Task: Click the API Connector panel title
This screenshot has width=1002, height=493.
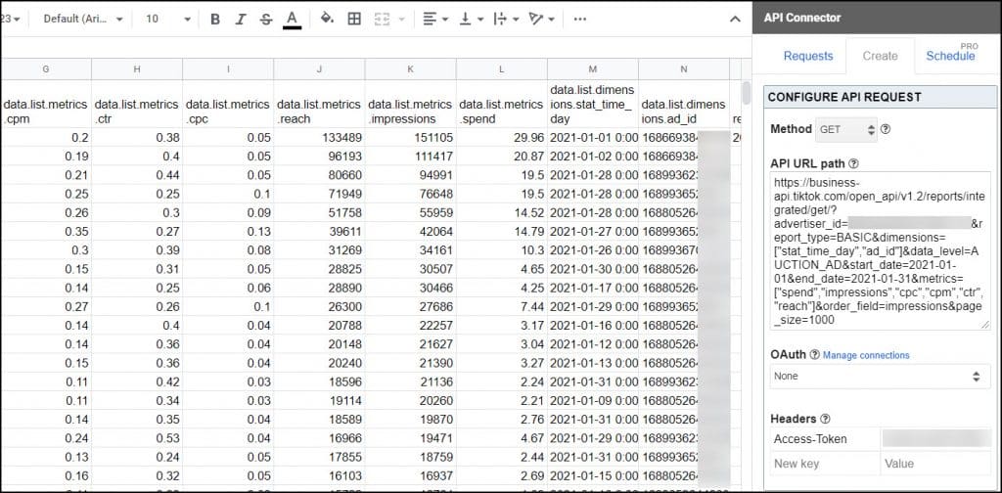Action: pyautogui.click(x=802, y=18)
